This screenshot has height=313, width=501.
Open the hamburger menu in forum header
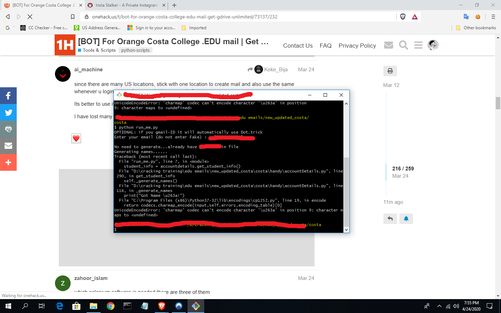[x=418, y=45]
